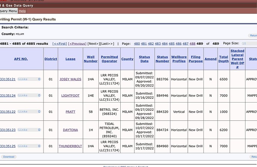Jump to results page 483
This screenshot has width=257, height=167.
pos(158,44)
